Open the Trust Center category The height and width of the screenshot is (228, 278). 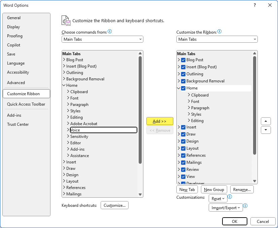(x=26, y=124)
